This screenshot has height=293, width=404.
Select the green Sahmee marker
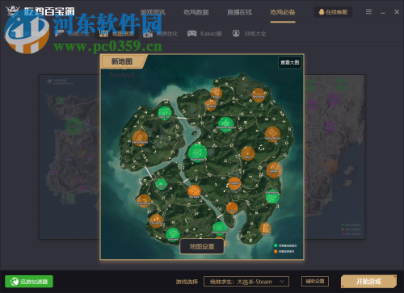(173, 234)
